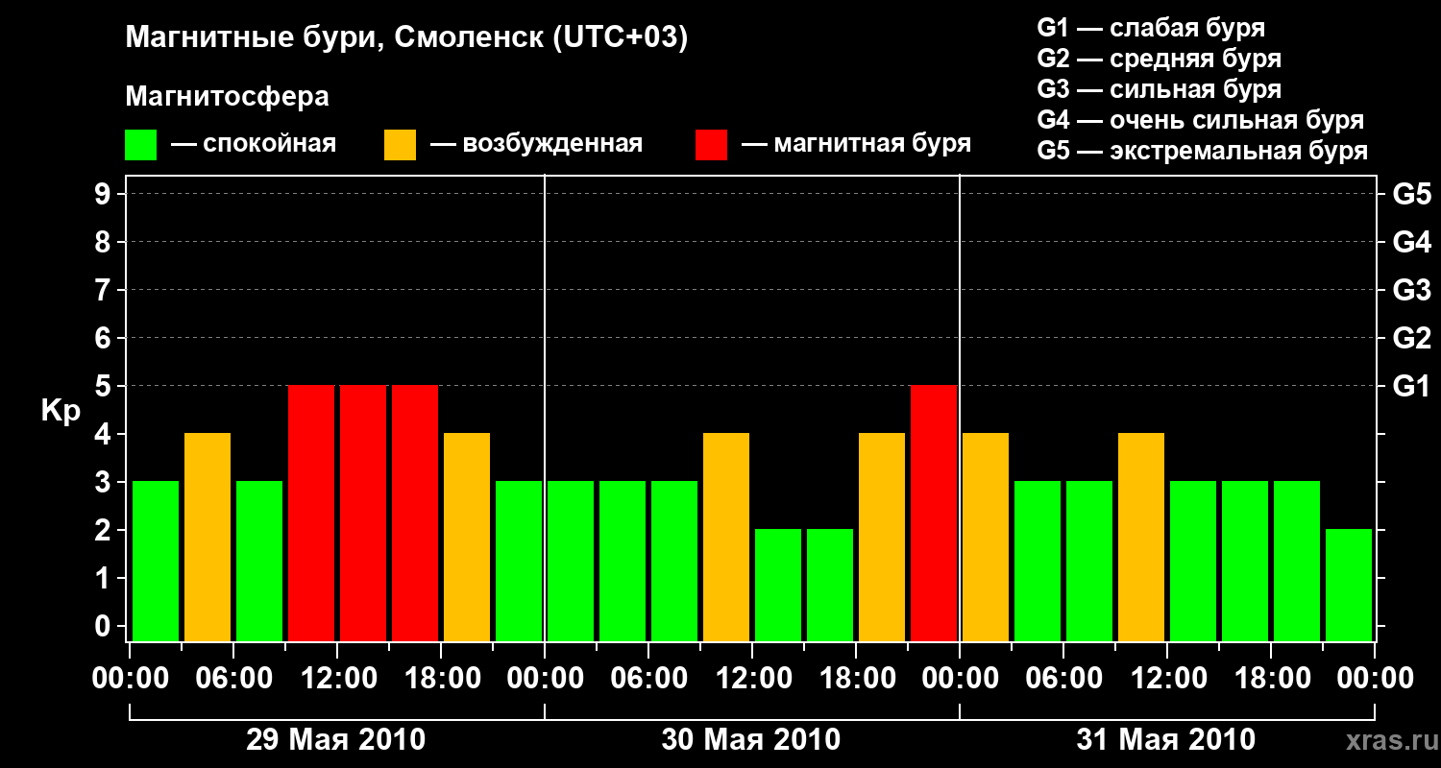Click the 'G4' label on right axis
This screenshot has width=1441, height=768.
[1411, 242]
